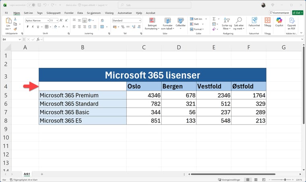Click the green Del share button

298,12
